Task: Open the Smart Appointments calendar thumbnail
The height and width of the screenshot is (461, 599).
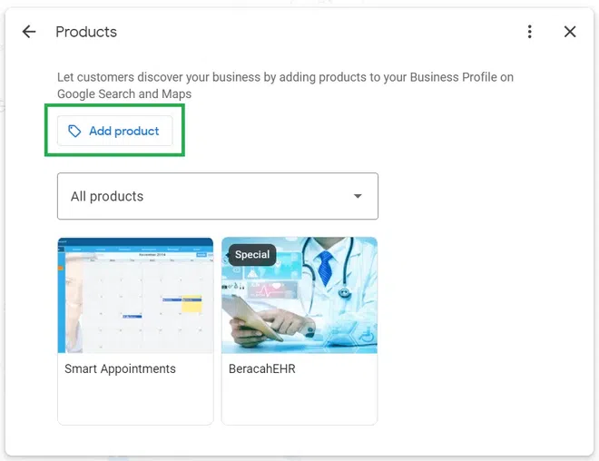Action: pyautogui.click(x=135, y=295)
